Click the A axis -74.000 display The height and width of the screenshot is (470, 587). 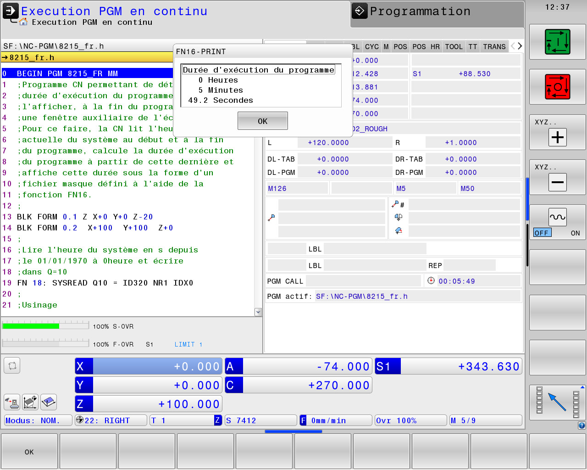pyautogui.click(x=299, y=366)
